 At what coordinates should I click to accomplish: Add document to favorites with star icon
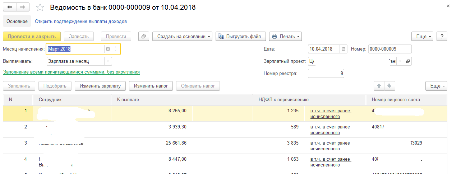(x=41, y=8)
